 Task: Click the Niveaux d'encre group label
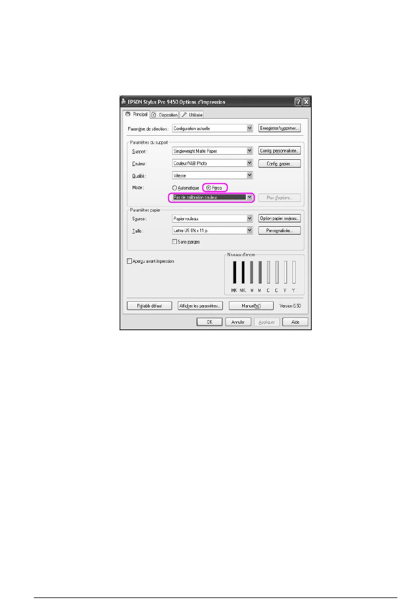[241, 254]
